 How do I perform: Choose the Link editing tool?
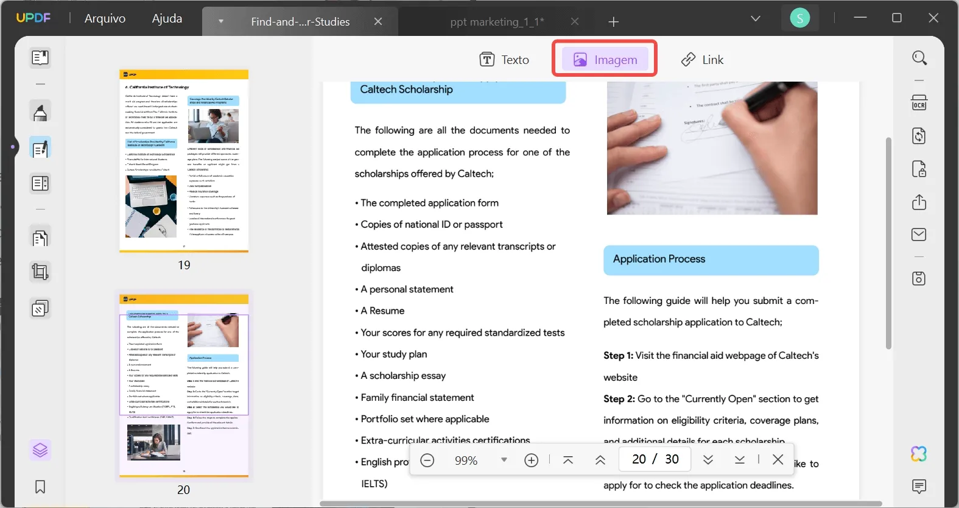click(702, 60)
